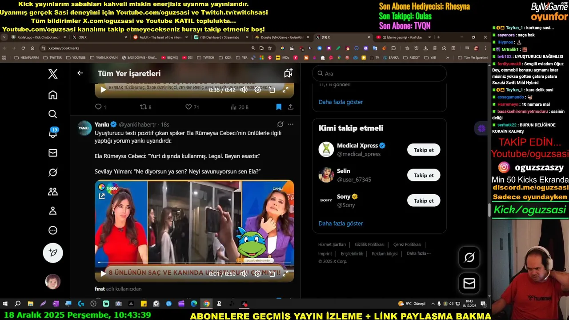The width and height of the screenshot is (569, 320).
Task: Enter fullscreen on the lower video
Action: pyautogui.click(x=286, y=274)
